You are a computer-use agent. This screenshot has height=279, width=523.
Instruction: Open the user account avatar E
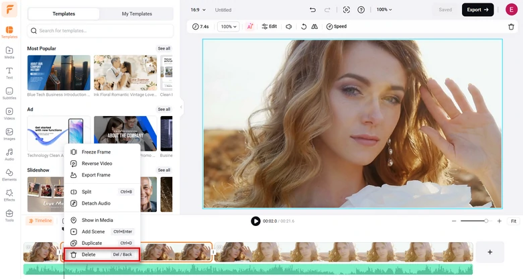pos(512,9)
